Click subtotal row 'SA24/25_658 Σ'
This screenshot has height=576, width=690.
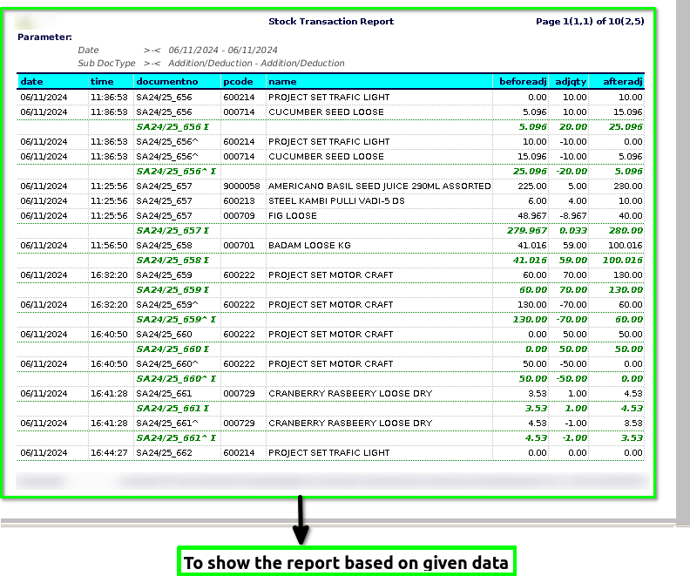[330, 260]
